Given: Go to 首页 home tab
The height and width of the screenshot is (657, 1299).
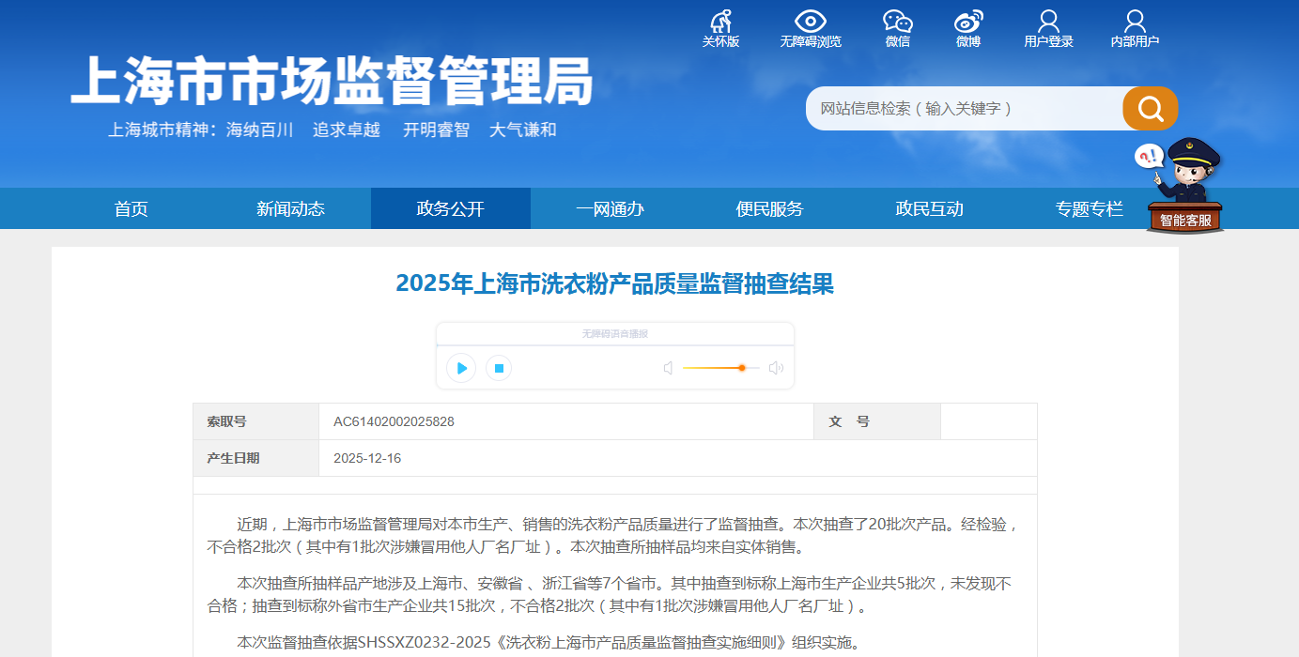Looking at the screenshot, I should coord(131,208).
